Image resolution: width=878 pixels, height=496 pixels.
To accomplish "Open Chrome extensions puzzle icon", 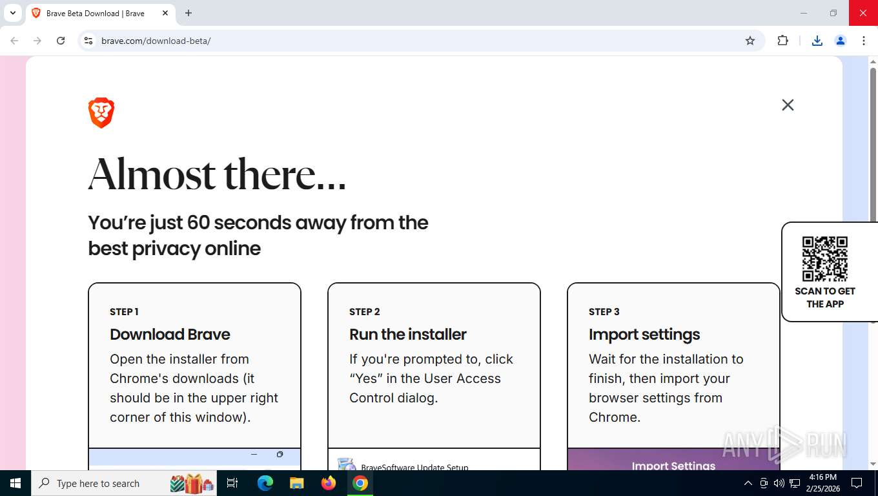I will [782, 41].
